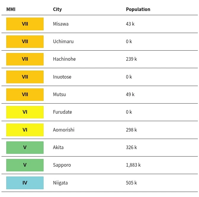The image size is (199, 197).
Task: Click the Uchimaru city name
Action: coord(63,41)
